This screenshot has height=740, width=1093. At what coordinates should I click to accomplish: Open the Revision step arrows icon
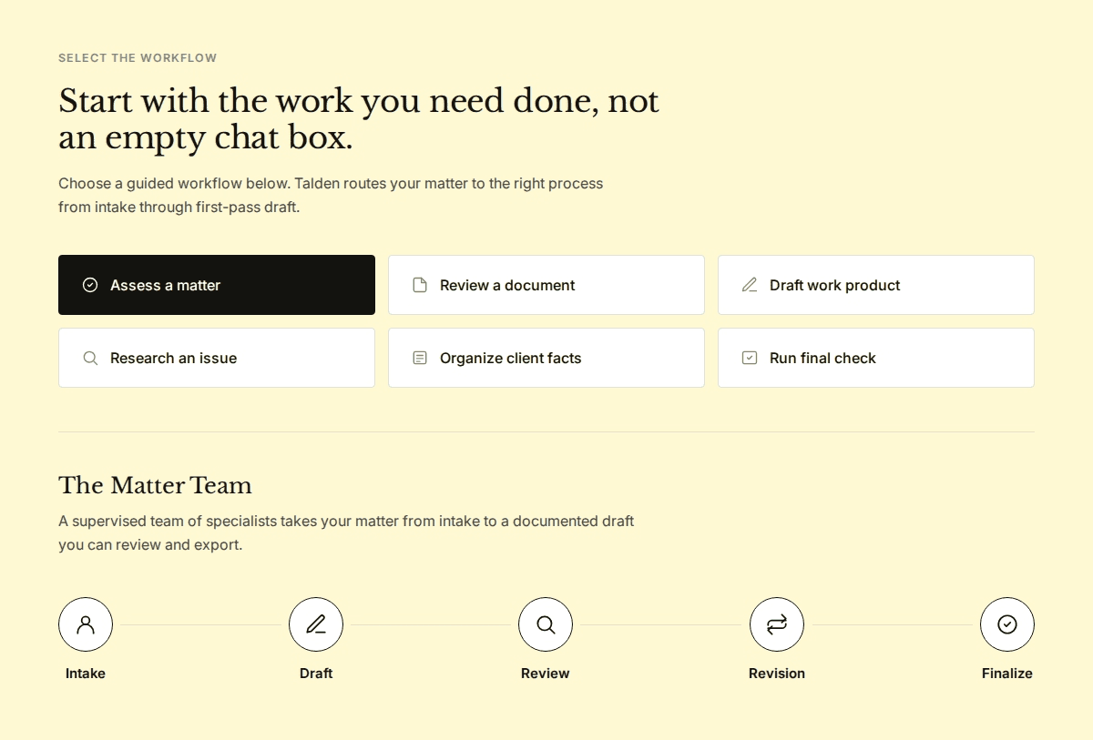coord(777,624)
